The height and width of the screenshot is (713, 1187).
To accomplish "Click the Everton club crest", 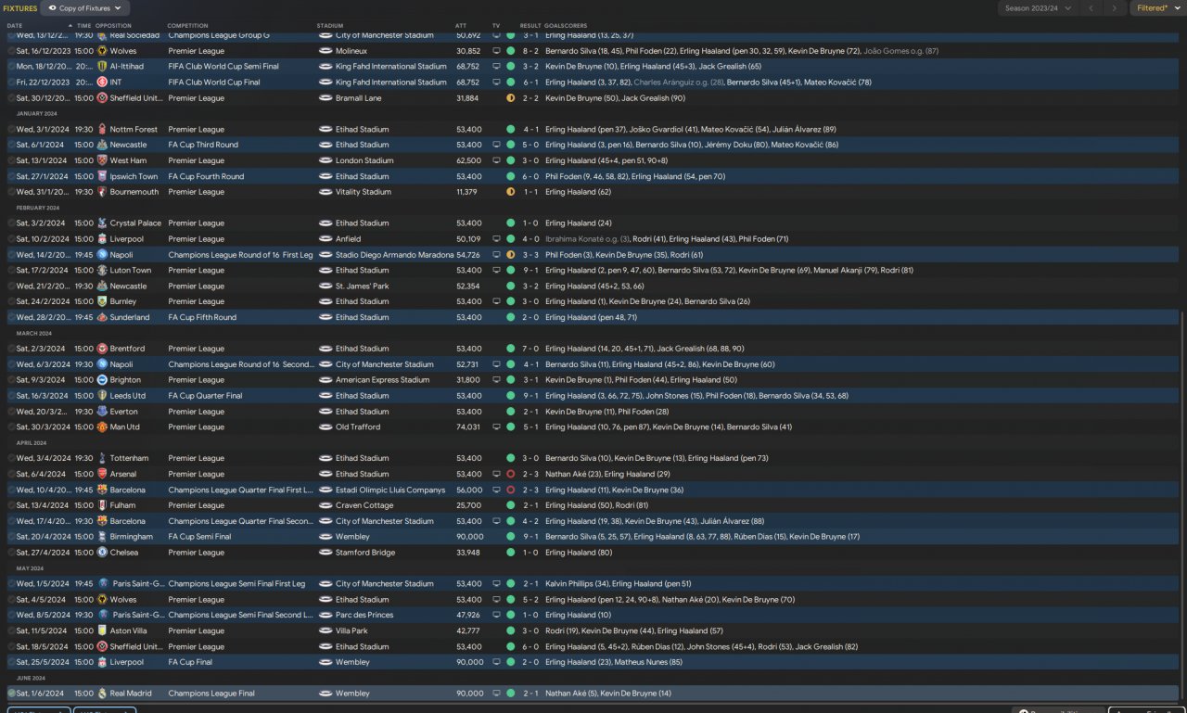I will [x=102, y=412].
